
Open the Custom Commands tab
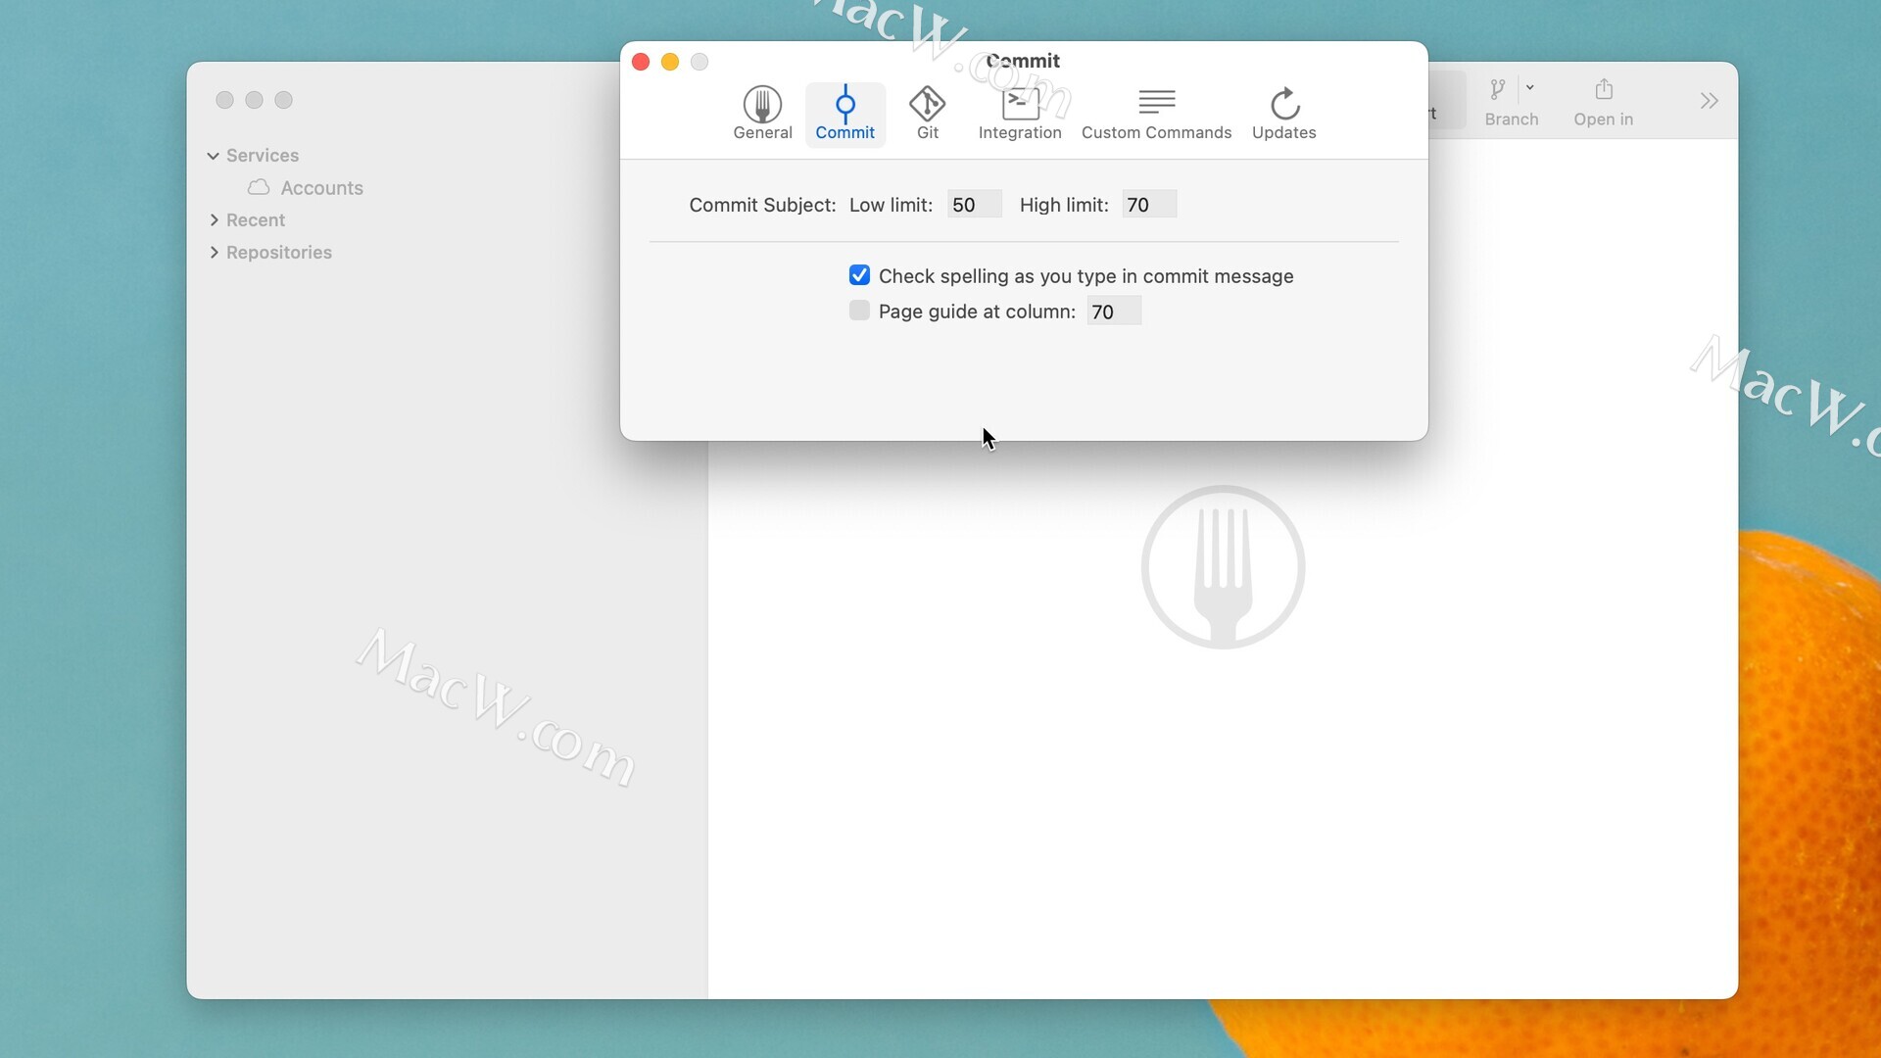[1156, 114]
